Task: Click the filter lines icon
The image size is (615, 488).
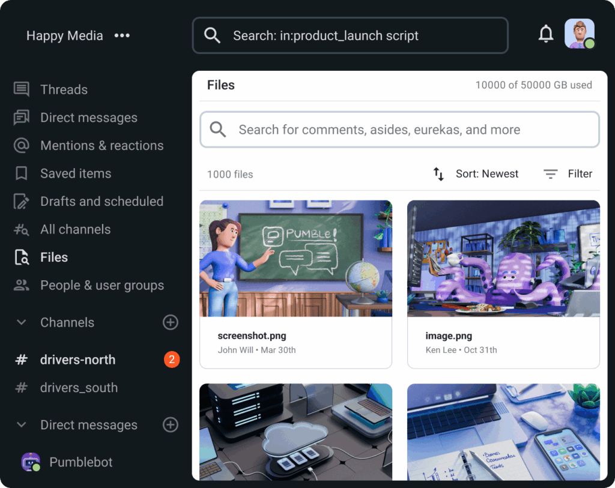Action: 550,173
